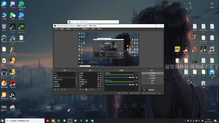Click the 停止推流 button
Image resolution: width=219 pixels, height=123 pixels.
pyautogui.click(x=152, y=73)
